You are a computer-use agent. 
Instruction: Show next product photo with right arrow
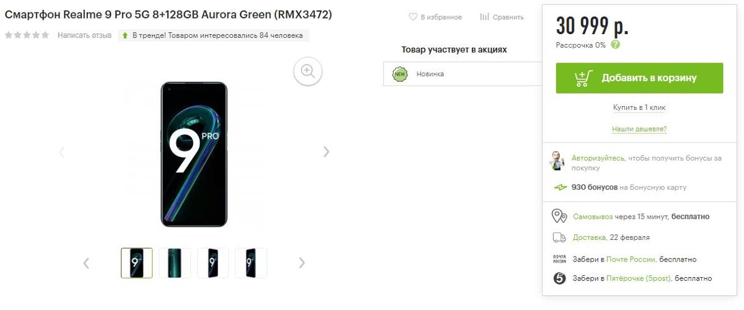coord(327,152)
